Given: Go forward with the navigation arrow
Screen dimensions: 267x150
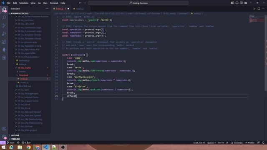Looking at the screenshot, I should 85,3.
